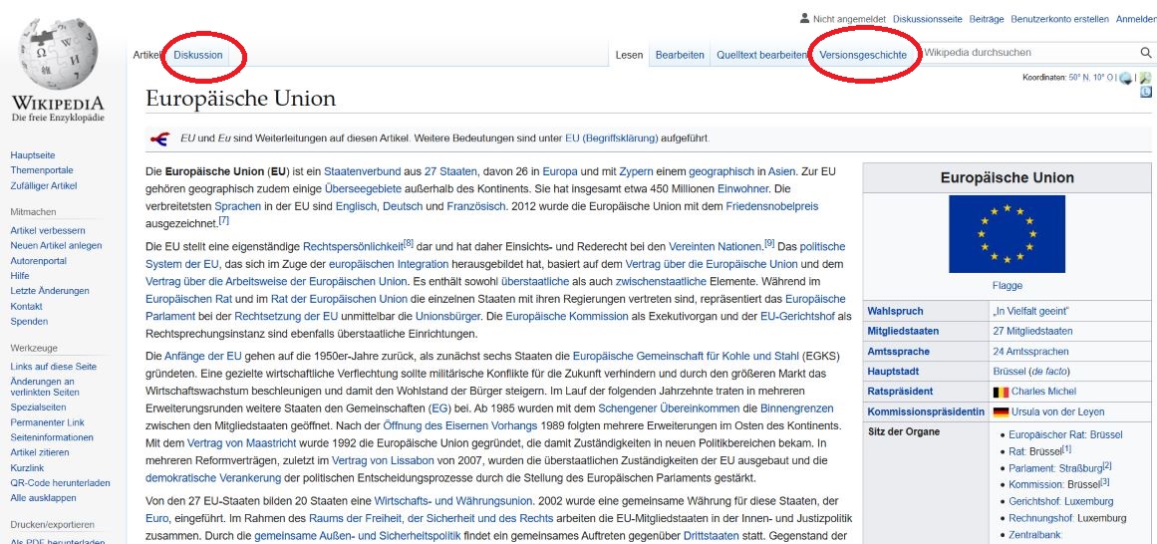The image size is (1157, 544).
Task: Click the EU flag image in the infobox
Action: [1007, 234]
